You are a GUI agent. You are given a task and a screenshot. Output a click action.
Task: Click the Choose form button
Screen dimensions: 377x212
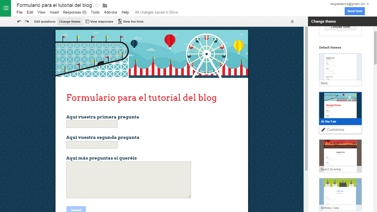tap(340, 26)
